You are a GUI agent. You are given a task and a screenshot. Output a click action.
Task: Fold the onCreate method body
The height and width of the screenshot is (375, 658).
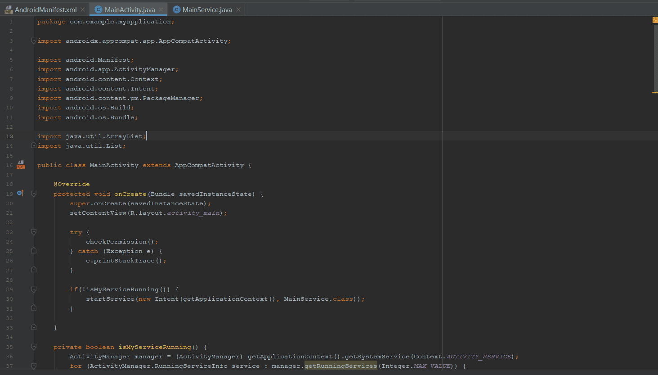pyautogui.click(x=34, y=194)
